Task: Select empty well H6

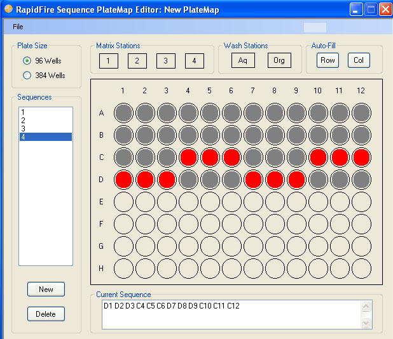Action: [x=231, y=269]
